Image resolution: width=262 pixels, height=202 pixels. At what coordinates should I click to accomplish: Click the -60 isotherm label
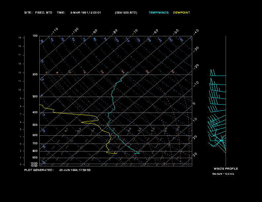coord(155,32)
